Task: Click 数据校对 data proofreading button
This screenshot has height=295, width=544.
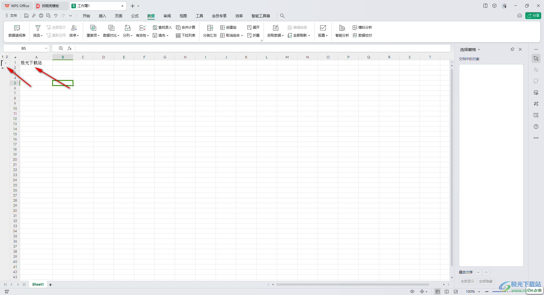Action: (x=362, y=35)
